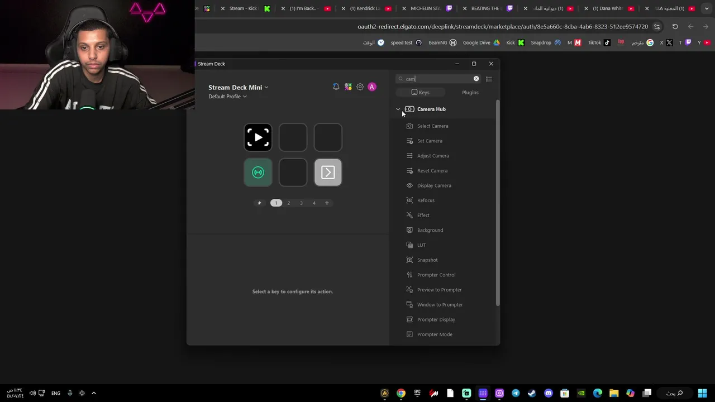The width and height of the screenshot is (715, 402).
Task: Click the browser address bar URL
Action: (503, 26)
